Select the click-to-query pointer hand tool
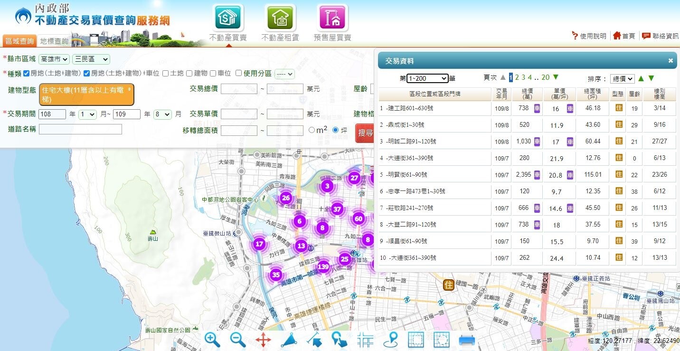680x351 pixels. click(339, 340)
